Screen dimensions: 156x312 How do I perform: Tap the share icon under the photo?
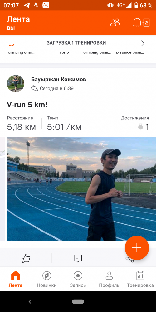[129, 258]
